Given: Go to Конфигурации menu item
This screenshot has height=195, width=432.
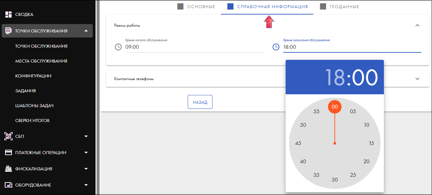Looking at the screenshot, I should 33,76.
